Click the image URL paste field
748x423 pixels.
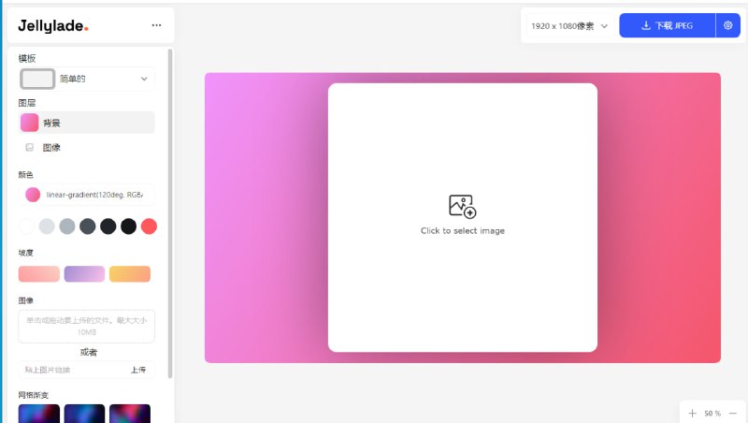click(x=70, y=370)
